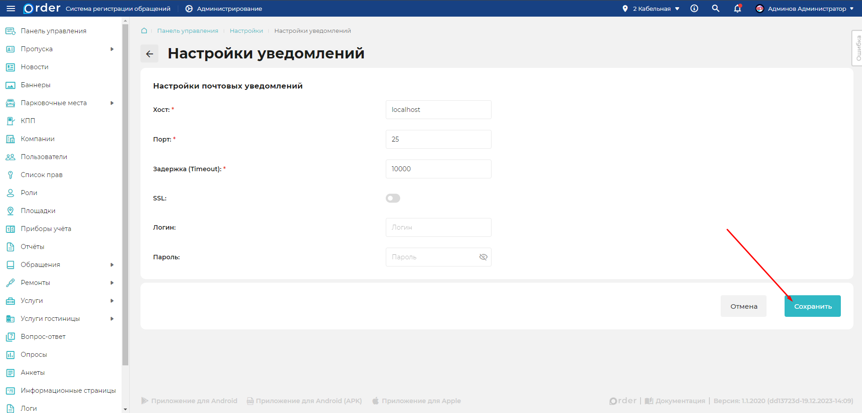Click the info icon in the header
862x413 pixels.
pos(694,8)
